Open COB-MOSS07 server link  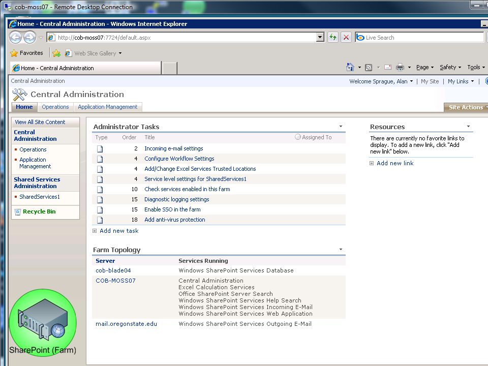pos(115,281)
